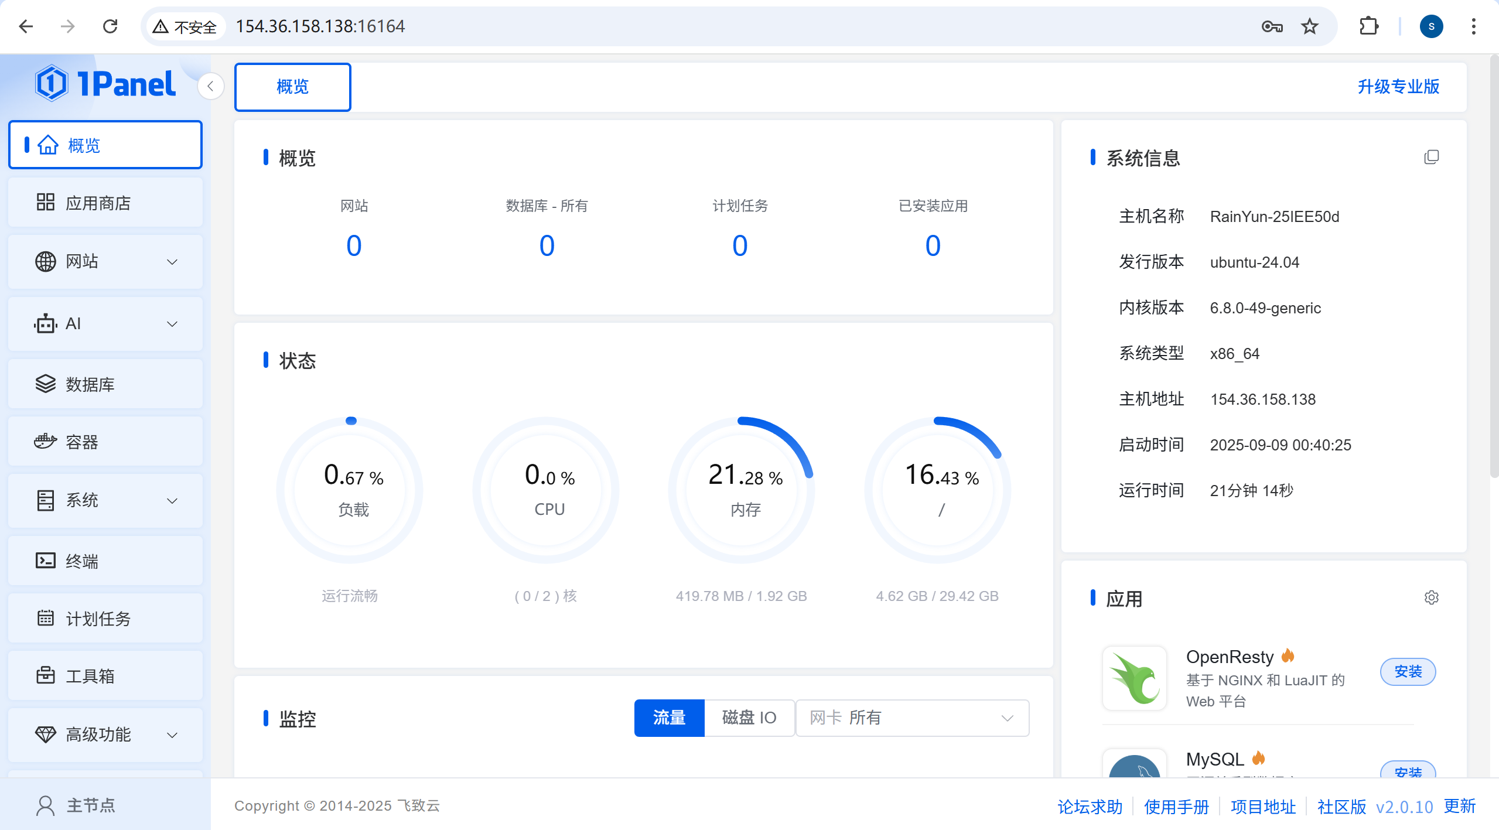Open the Terminal sidebar item
The image size is (1499, 830).
pyautogui.click(x=105, y=561)
